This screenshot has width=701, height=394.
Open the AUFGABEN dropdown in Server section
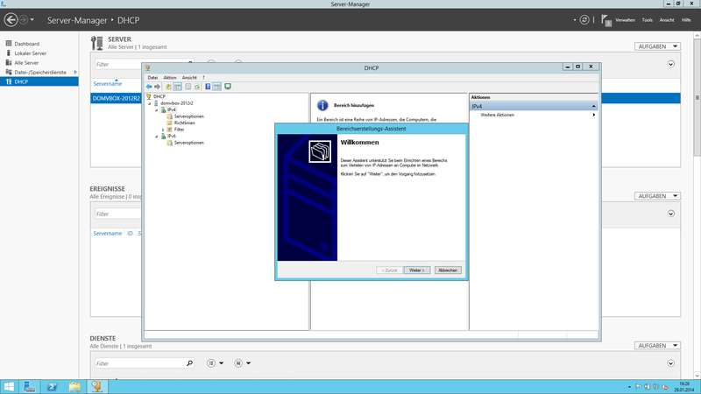[655, 46]
